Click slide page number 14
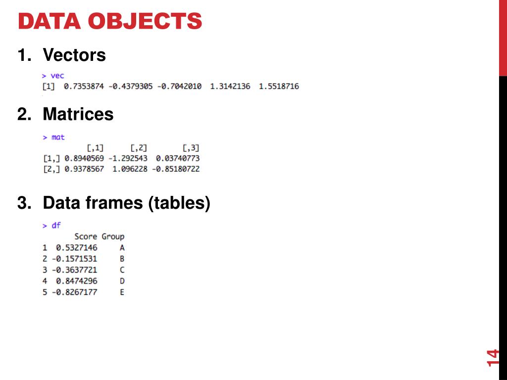Screen dimensions: 507x380 tap(493, 358)
